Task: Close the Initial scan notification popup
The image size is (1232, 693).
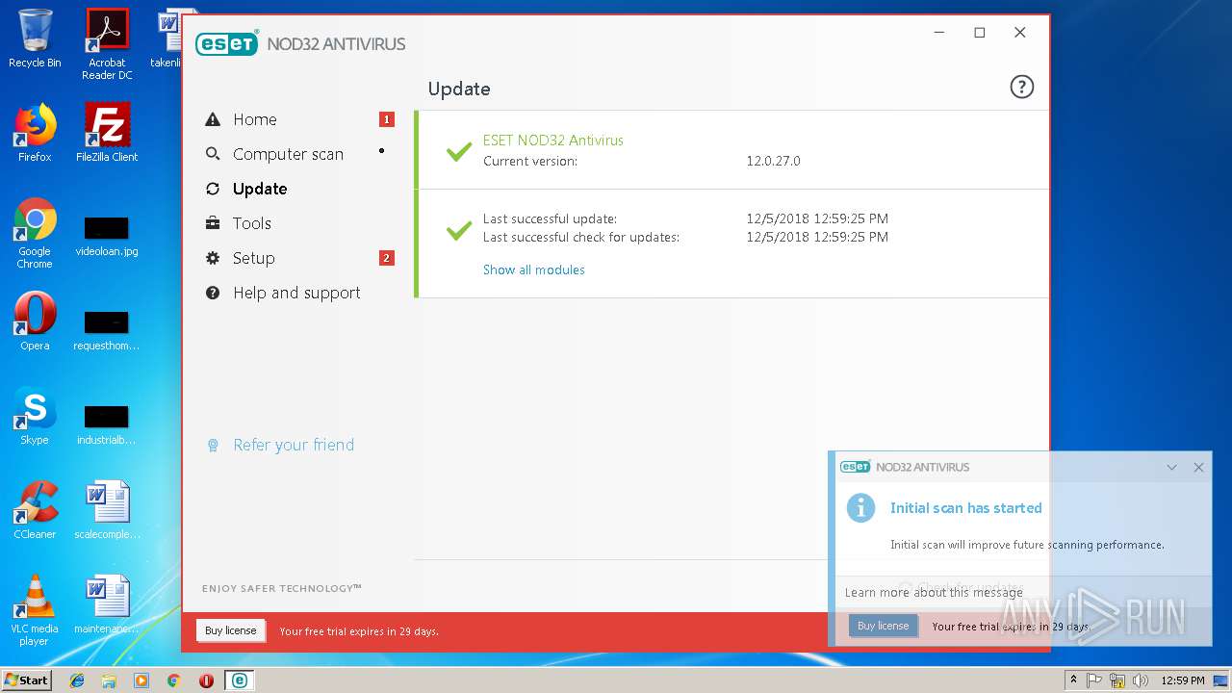Action: pyautogui.click(x=1198, y=467)
